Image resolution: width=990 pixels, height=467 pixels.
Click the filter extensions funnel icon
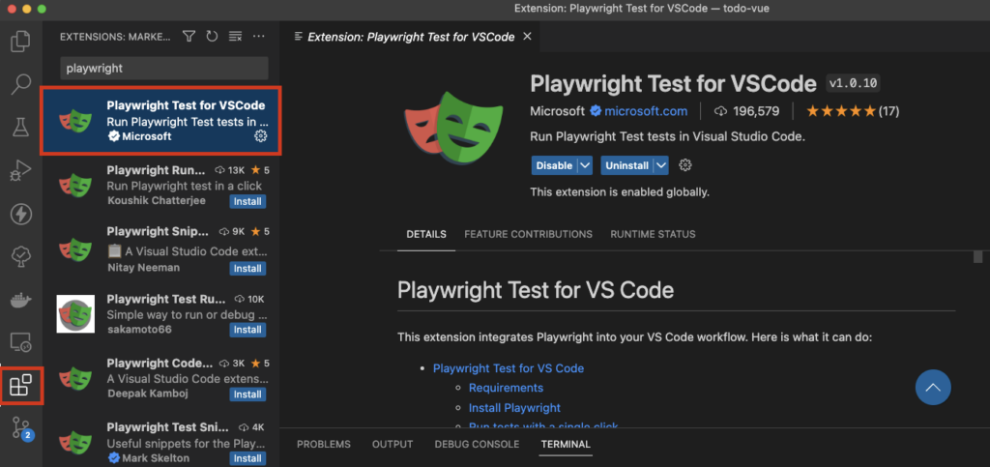189,37
